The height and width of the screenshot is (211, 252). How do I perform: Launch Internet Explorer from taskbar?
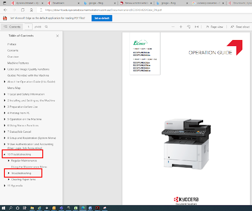coord(39,208)
